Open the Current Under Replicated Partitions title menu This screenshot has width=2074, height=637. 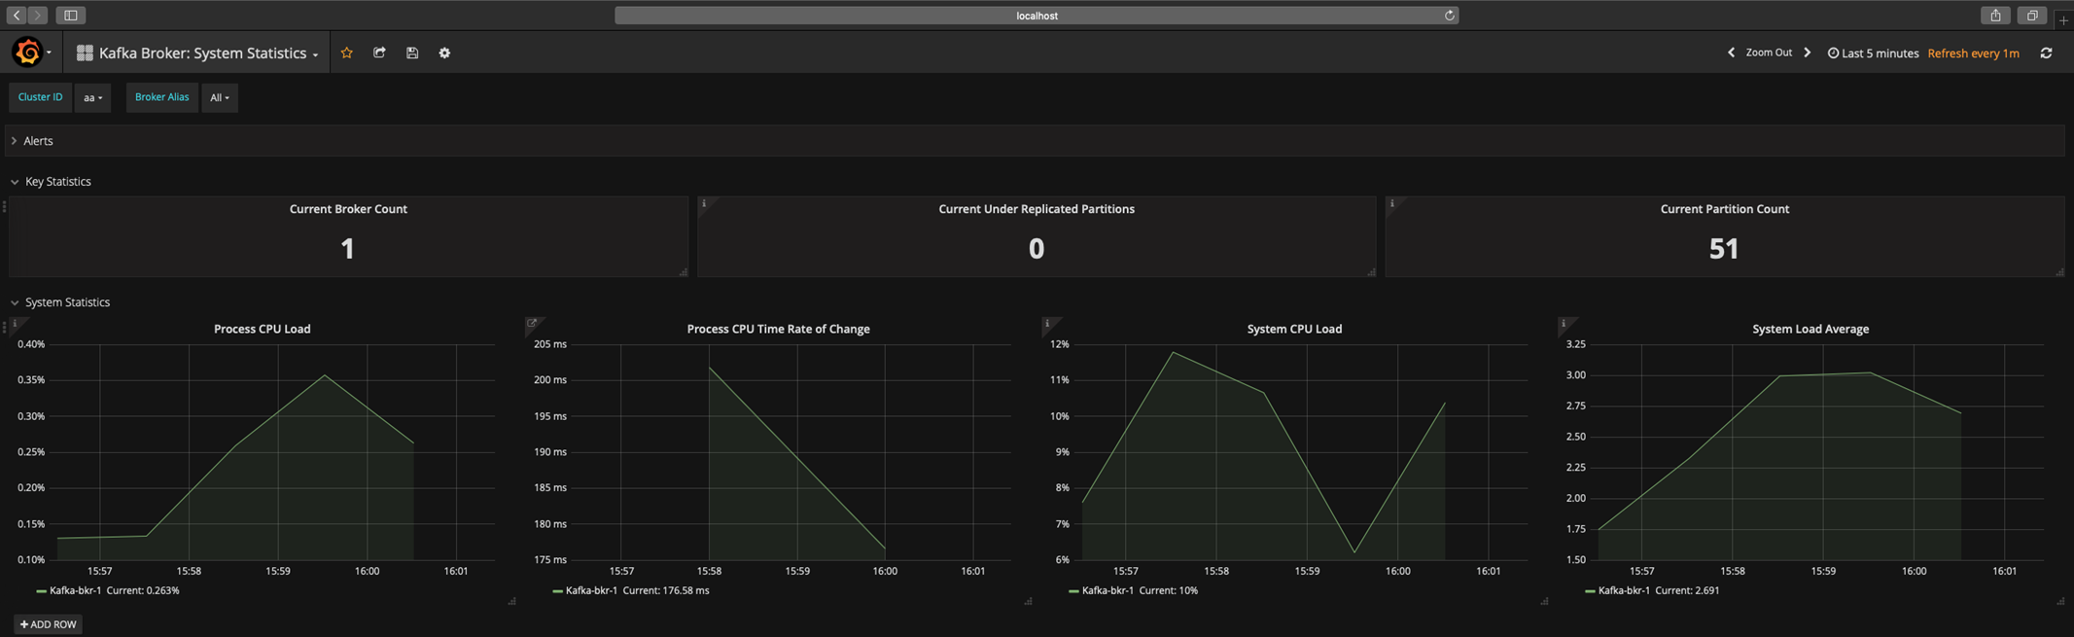1037,209
